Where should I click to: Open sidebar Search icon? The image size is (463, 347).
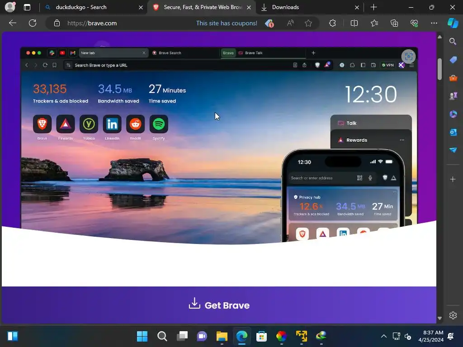[x=453, y=41]
